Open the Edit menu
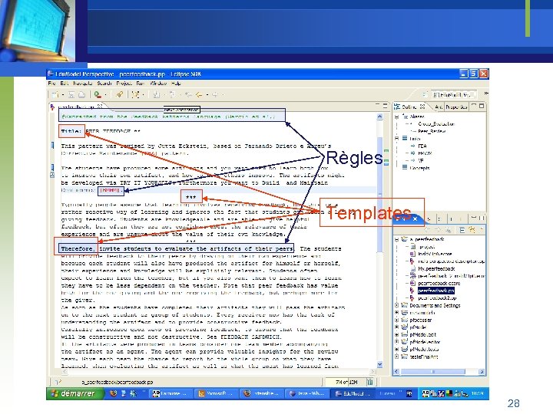The height and width of the screenshot is (414, 553). [x=64, y=84]
